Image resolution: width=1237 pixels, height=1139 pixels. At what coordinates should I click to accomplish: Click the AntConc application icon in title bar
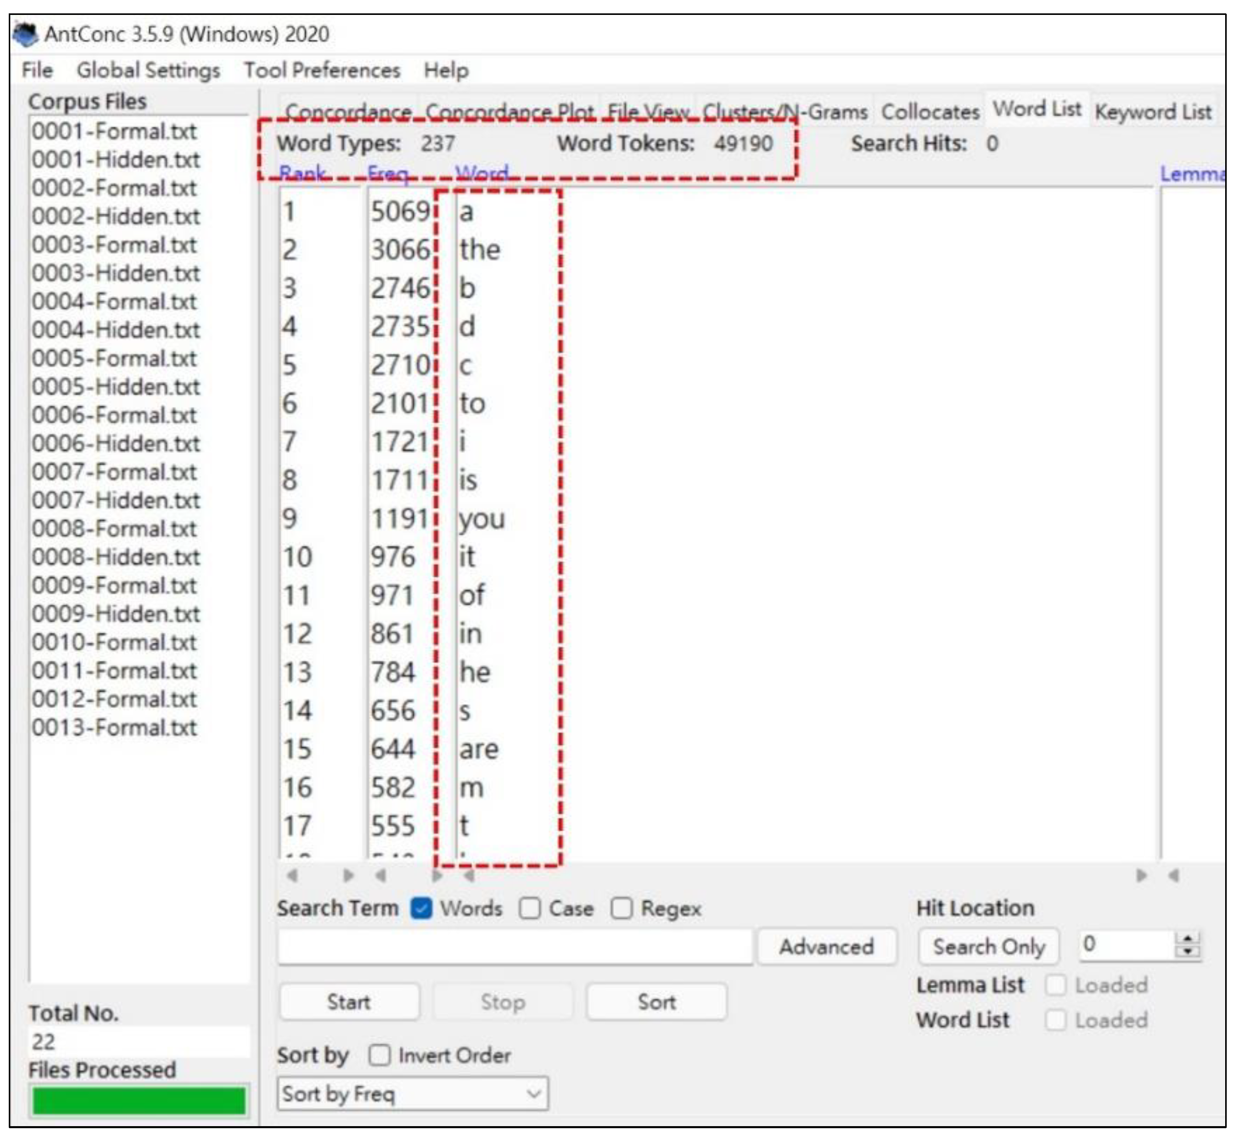coord(25,34)
